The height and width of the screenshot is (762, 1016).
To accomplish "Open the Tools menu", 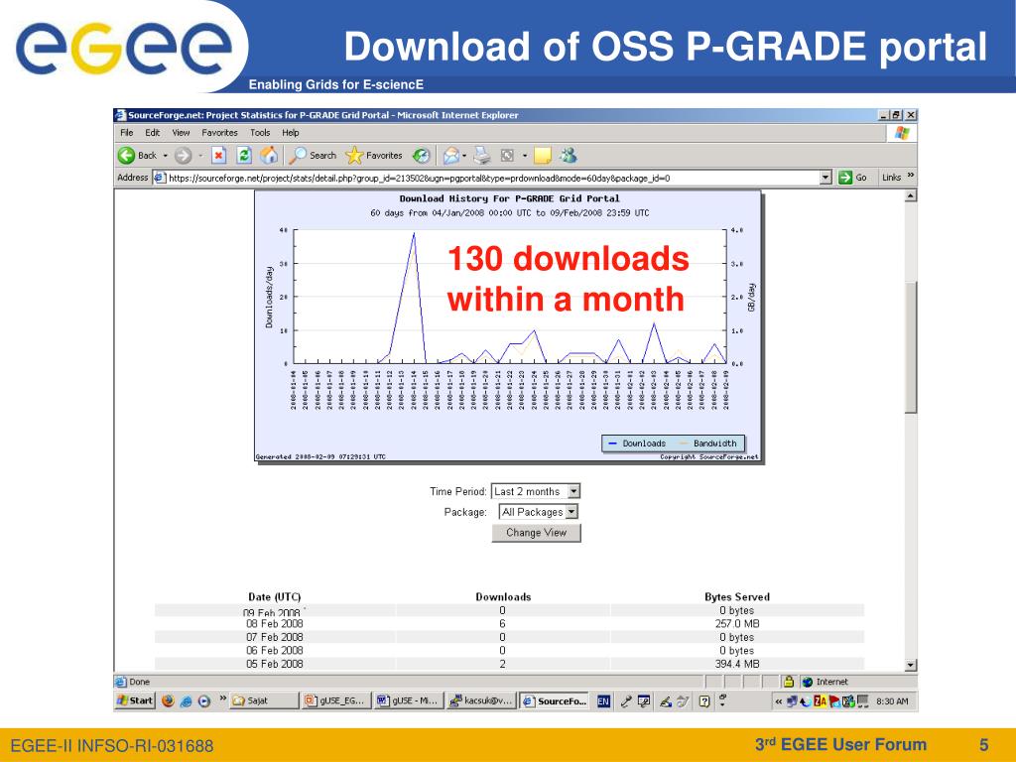I will pyautogui.click(x=260, y=133).
